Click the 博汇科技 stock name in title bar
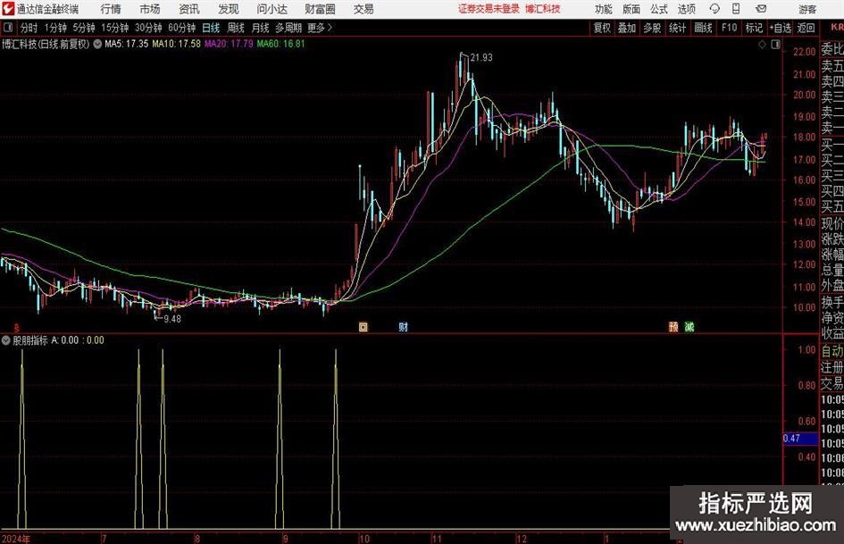Screen dimensions: 844x544 pyautogui.click(x=543, y=9)
